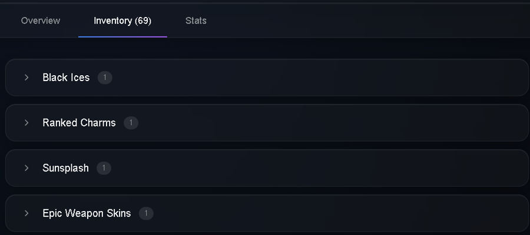
Task: Click the count badge beside Epic Weapon Skins
Action: coord(146,213)
